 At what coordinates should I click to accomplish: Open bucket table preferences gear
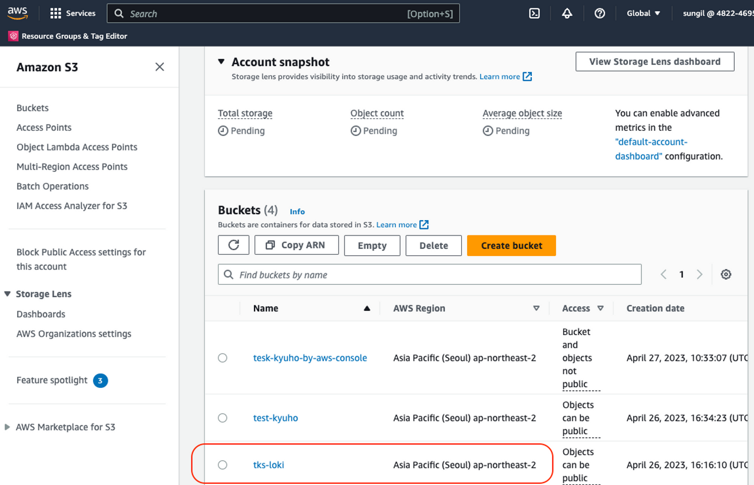pyautogui.click(x=726, y=274)
